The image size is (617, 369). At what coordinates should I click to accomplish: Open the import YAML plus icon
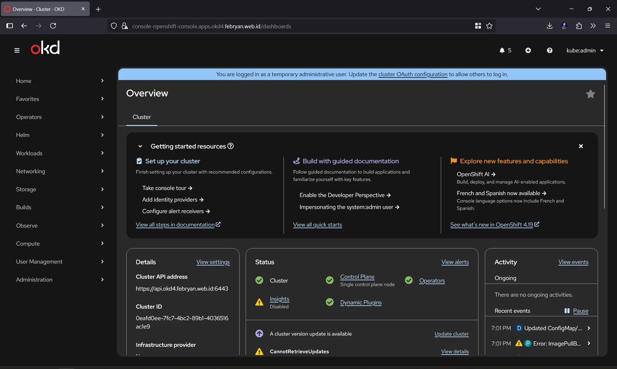pos(528,50)
